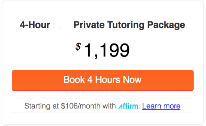
Task: Click the orange Book 4 Hours Now button
Action: (x=103, y=80)
